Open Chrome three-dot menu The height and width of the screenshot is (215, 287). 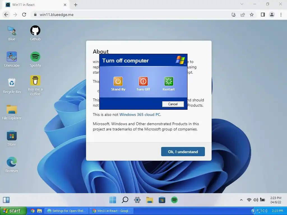[x=281, y=15]
